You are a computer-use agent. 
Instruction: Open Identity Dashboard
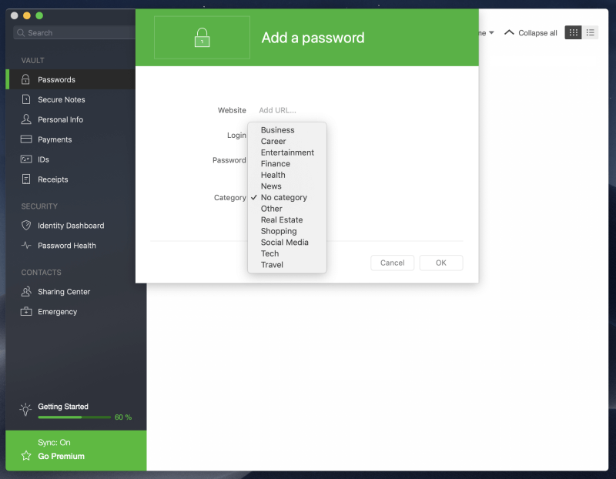[x=71, y=226]
